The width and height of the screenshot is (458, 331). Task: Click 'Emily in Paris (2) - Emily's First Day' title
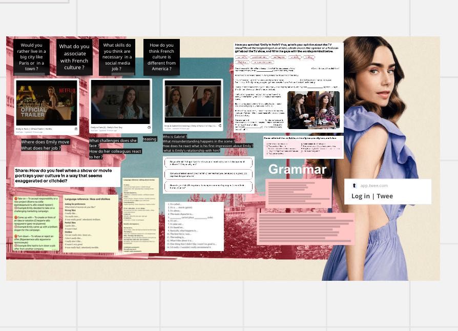pyautogui.click(x=107, y=128)
